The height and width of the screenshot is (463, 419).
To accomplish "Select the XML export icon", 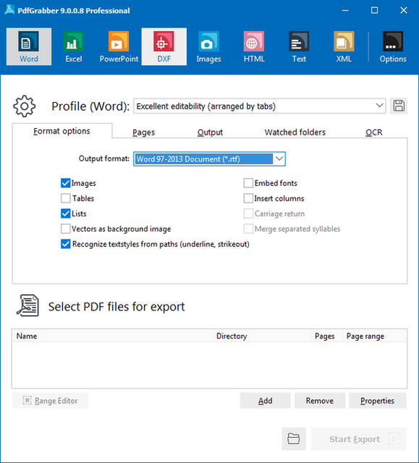I will 344,46.
